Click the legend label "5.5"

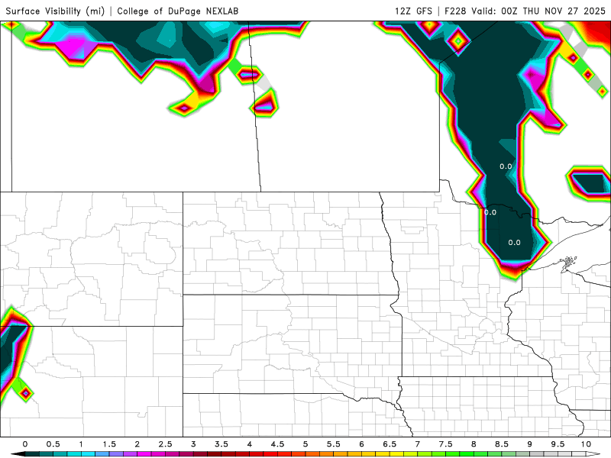334,444
